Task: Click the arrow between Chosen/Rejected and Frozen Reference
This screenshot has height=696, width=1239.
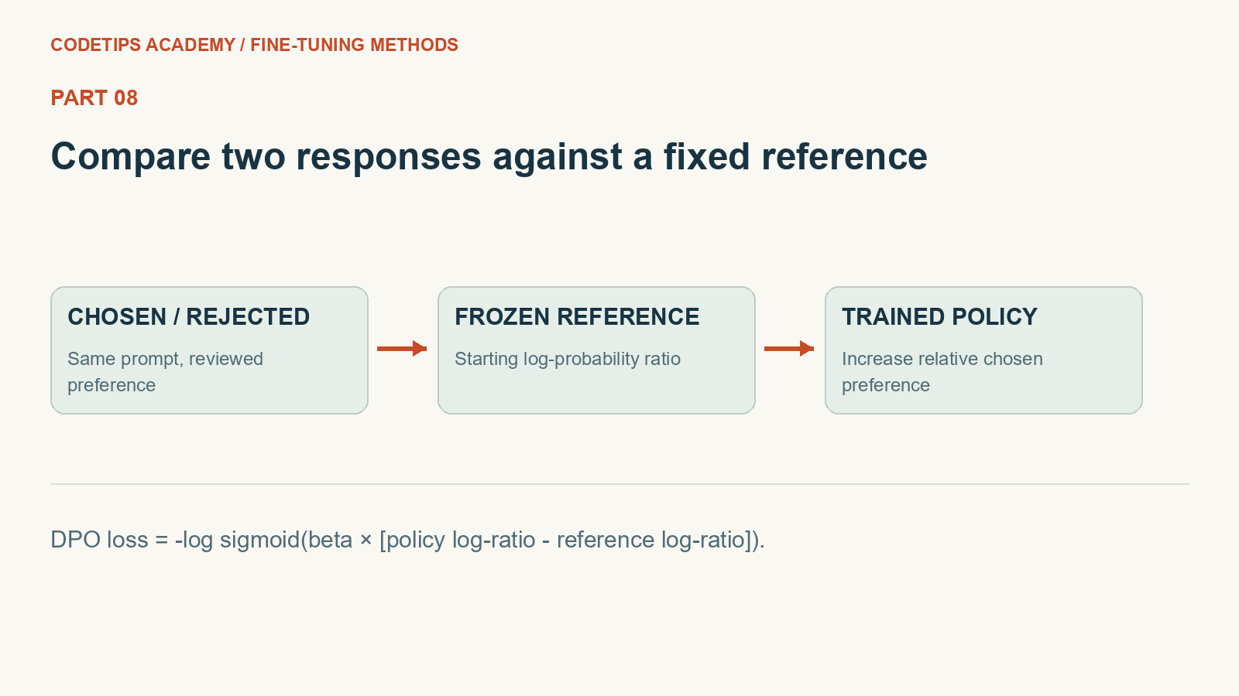Action: 402,349
